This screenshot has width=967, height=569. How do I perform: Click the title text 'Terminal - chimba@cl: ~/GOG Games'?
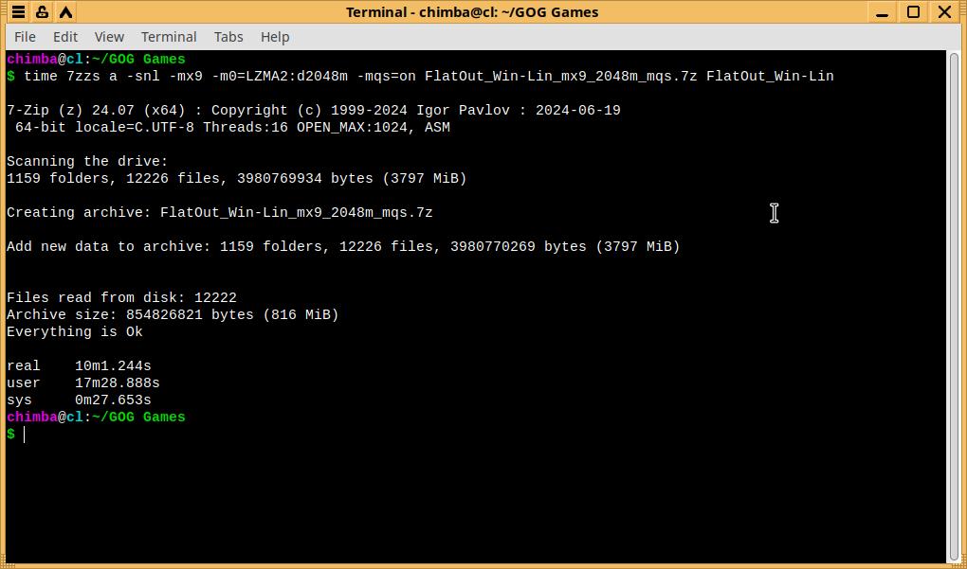pos(472,12)
